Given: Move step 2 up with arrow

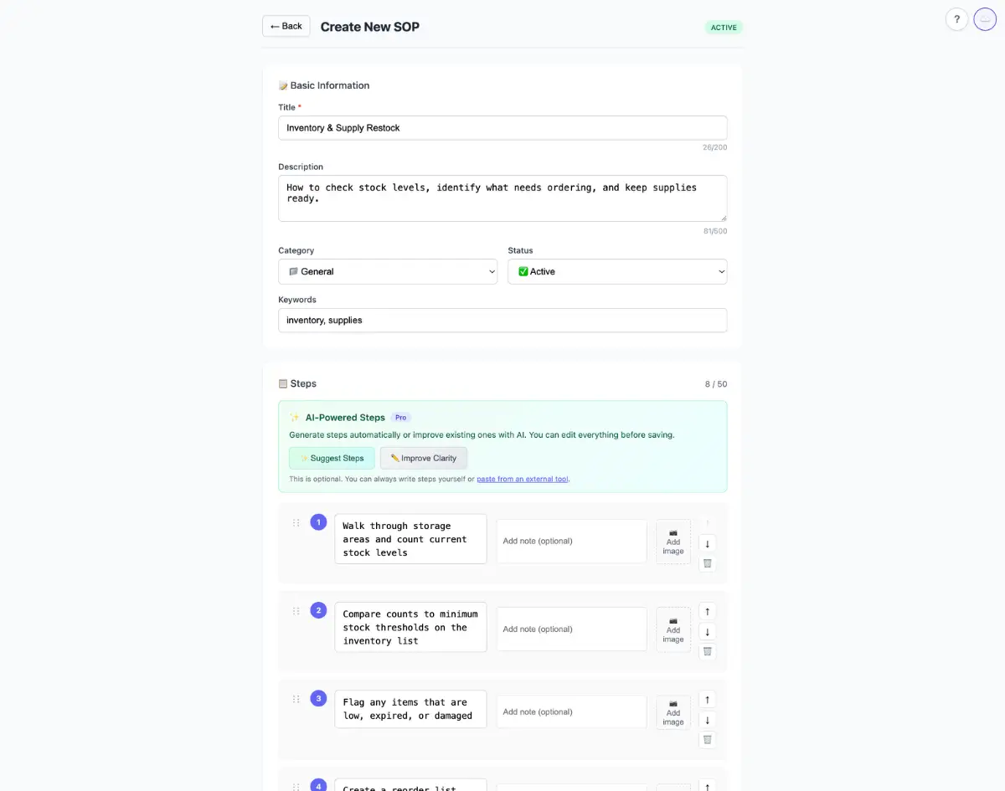Looking at the screenshot, I should (x=708, y=612).
